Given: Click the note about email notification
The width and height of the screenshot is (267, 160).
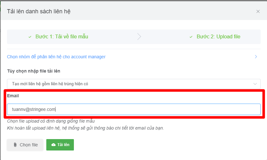Looking at the screenshot, I should coord(85,128).
